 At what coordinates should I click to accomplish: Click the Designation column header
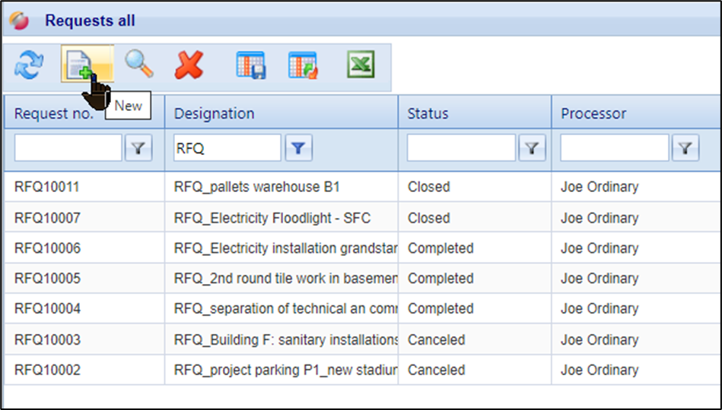[x=215, y=114]
